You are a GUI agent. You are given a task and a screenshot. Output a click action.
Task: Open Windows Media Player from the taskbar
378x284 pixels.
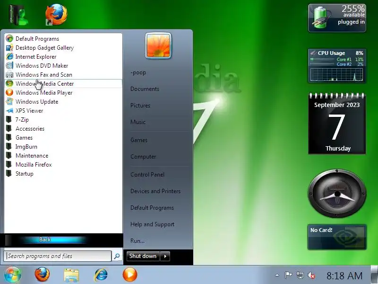pos(130,275)
